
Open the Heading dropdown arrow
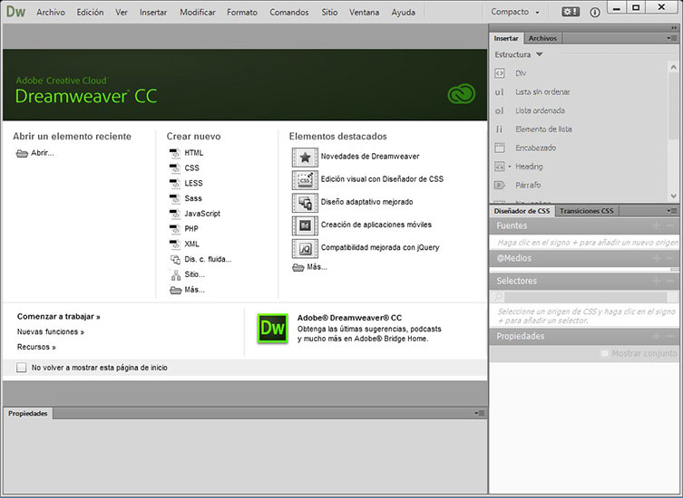pyautogui.click(x=510, y=167)
